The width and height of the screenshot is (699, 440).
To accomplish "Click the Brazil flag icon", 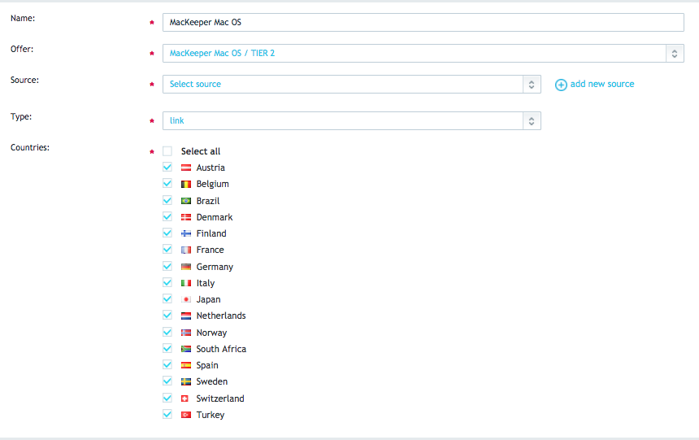I will pyautogui.click(x=186, y=201).
